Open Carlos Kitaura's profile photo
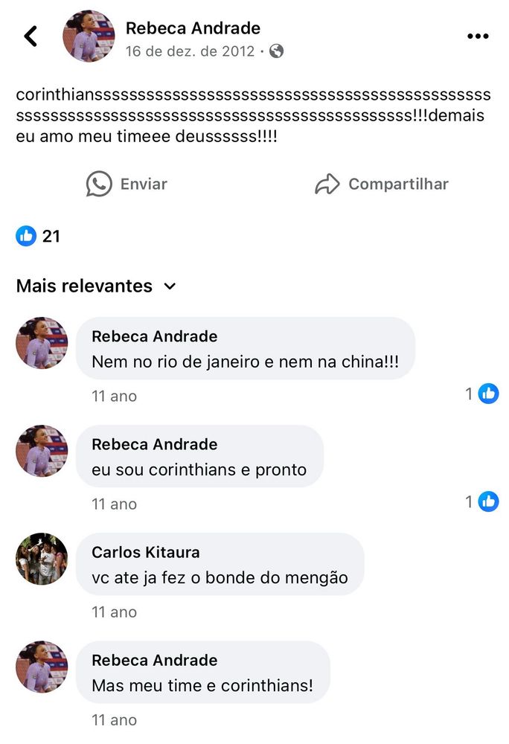This screenshot has width=509, height=744. (42, 559)
